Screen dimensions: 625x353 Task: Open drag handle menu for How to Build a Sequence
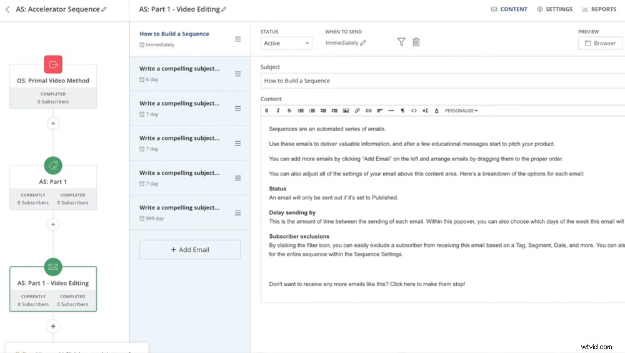pos(238,39)
